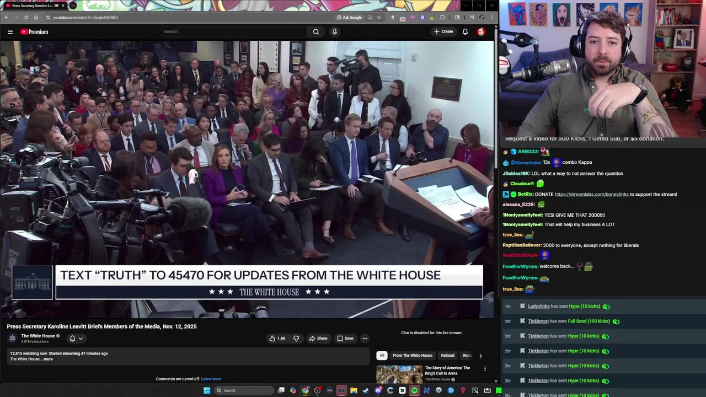Dislike the video with thumbs down
Image resolution: width=706 pixels, height=397 pixels.
[296, 339]
